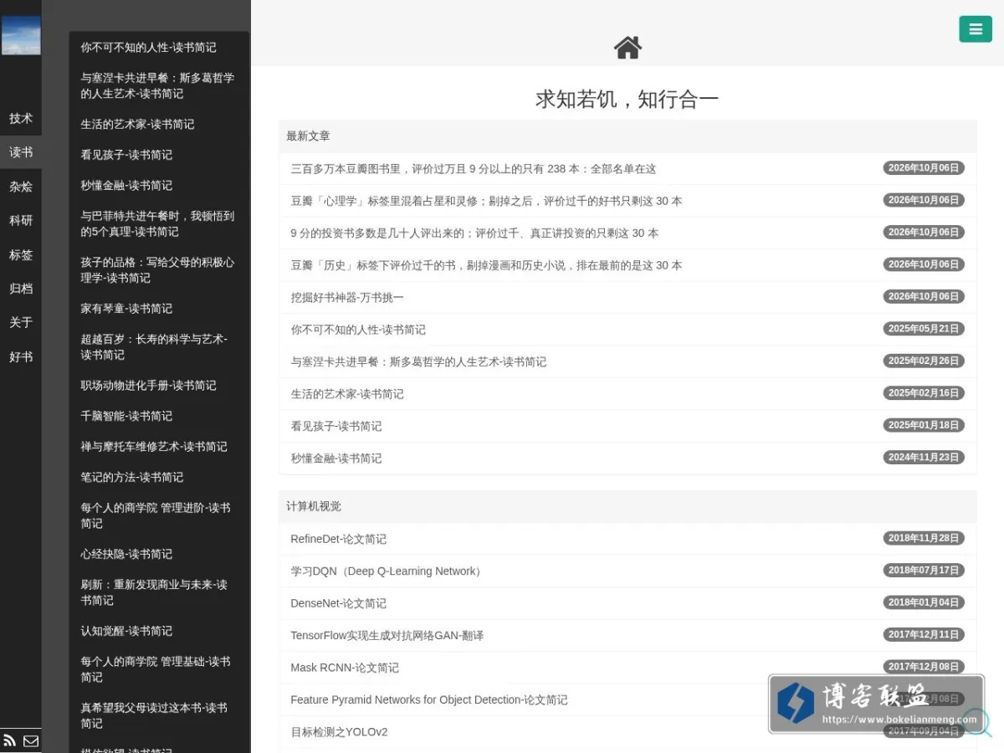The image size is (1004, 753).
Task: Open the 科研 sidebar menu
Action: coord(21,220)
